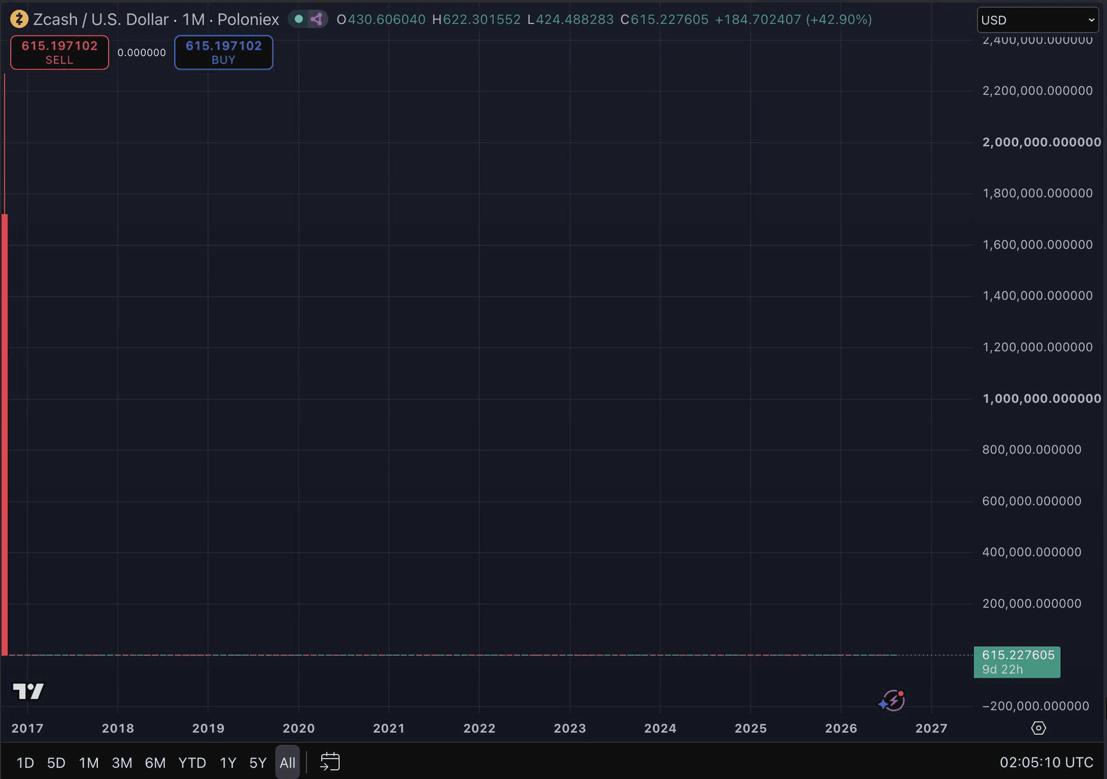
Task: Click the close value C615.227605
Action: [x=664, y=19]
